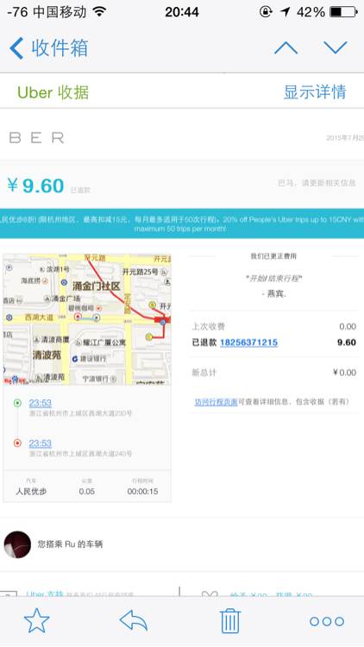The width and height of the screenshot is (364, 647).
Task: Tap 显示详情 to show sender details
Action: pyautogui.click(x=315, y=91)
